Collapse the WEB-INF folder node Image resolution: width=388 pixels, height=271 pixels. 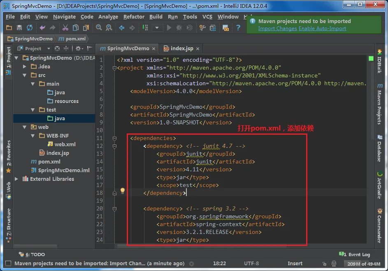(33, 136)
